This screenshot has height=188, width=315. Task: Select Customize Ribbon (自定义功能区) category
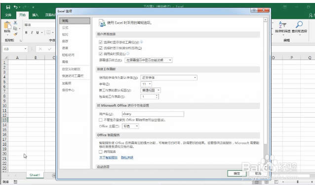pyautogui.click(x=75, y=69)
